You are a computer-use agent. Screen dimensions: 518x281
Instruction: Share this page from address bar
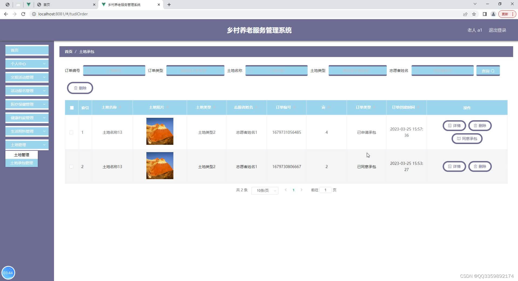coord(465,14)
